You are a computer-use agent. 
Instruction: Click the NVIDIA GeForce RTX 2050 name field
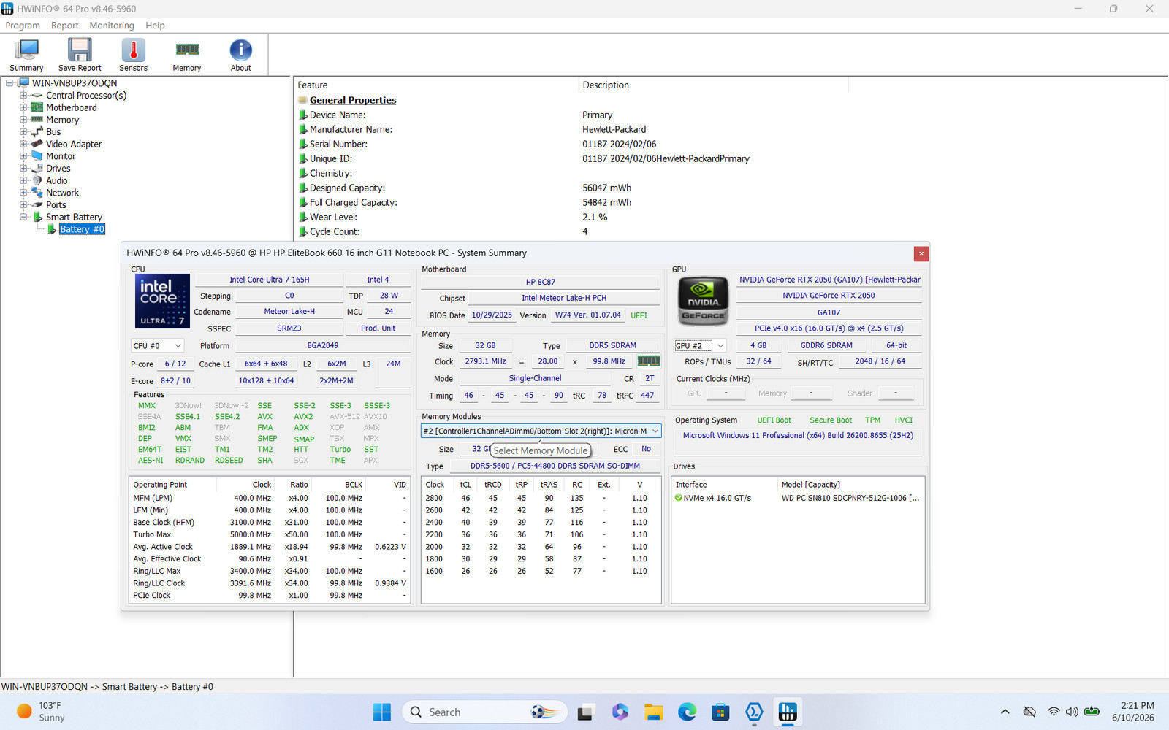(x=829, y=296)
